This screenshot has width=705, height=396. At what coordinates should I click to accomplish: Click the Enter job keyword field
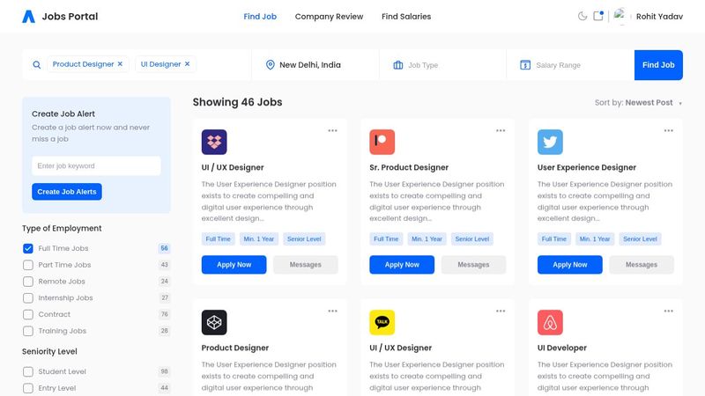[x=96, y=166]
